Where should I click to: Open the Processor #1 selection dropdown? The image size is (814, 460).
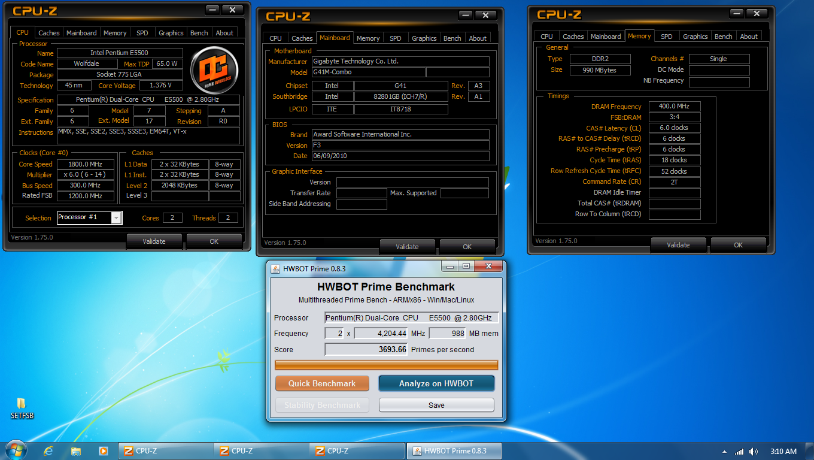[90, 217]
